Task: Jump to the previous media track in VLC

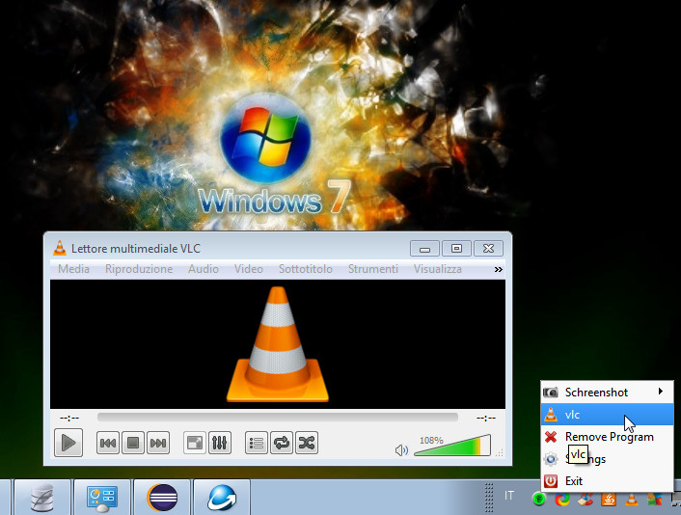Action: [x=108, y=443]
